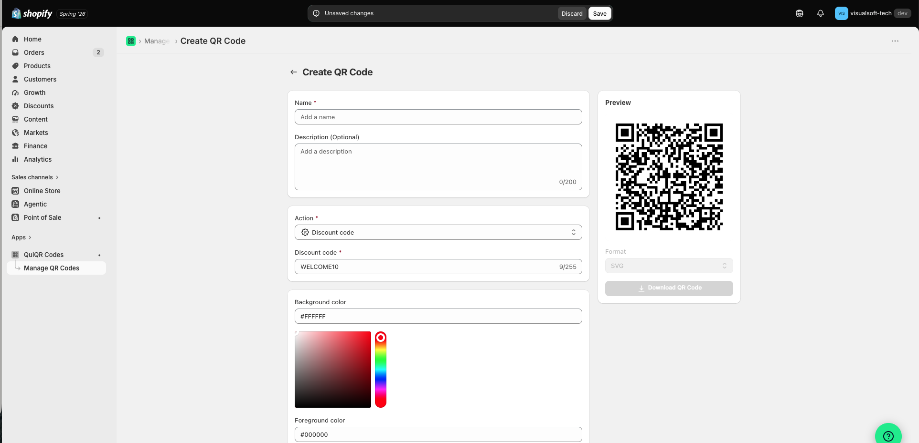Screen dimensions: 919x443
Task: Click the Analytics bar chart icon
Action: (15, 159)
